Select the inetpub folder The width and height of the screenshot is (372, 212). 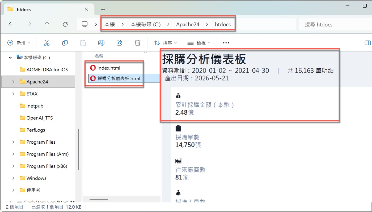point(32,106)
